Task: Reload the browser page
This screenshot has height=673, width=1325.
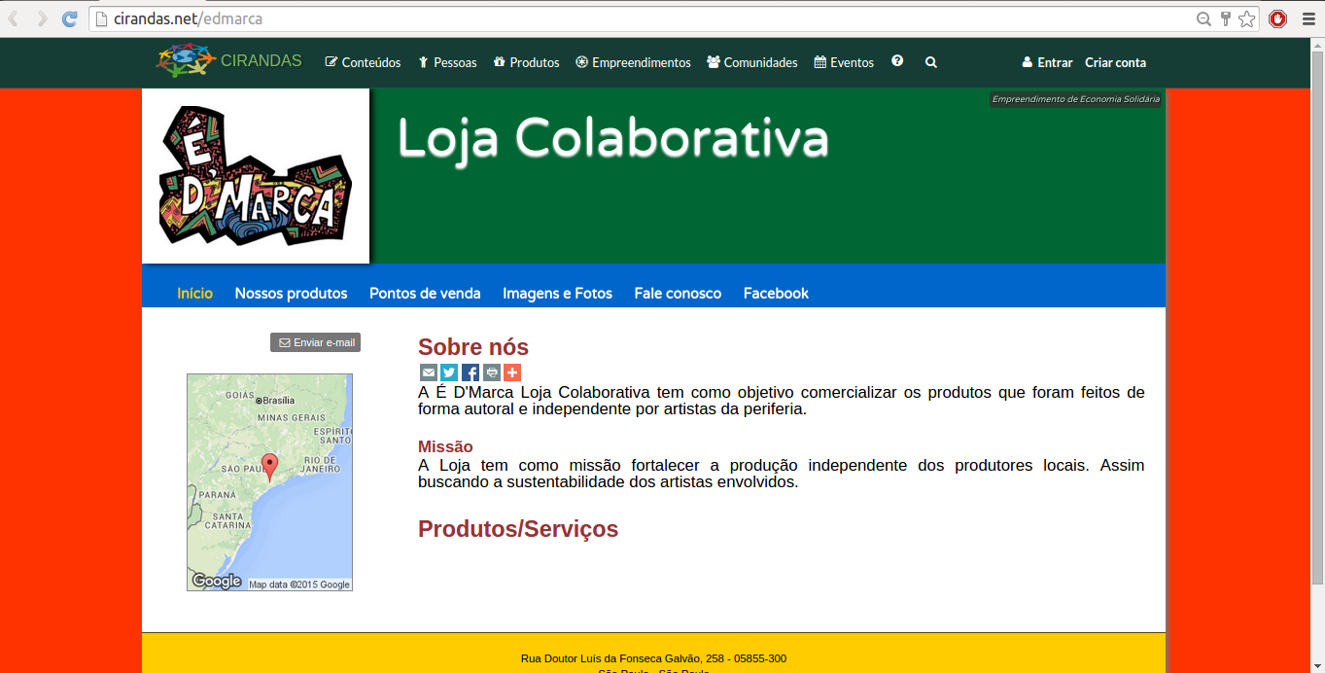Action: (x=69, y=18)
